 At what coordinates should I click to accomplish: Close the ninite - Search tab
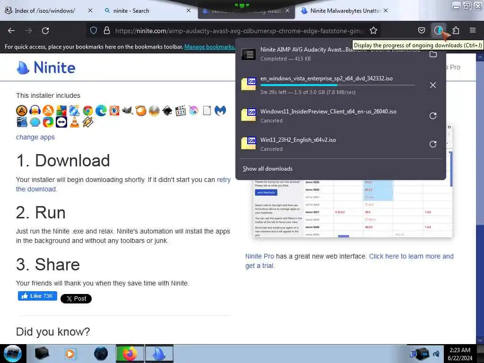click(189, 11)
